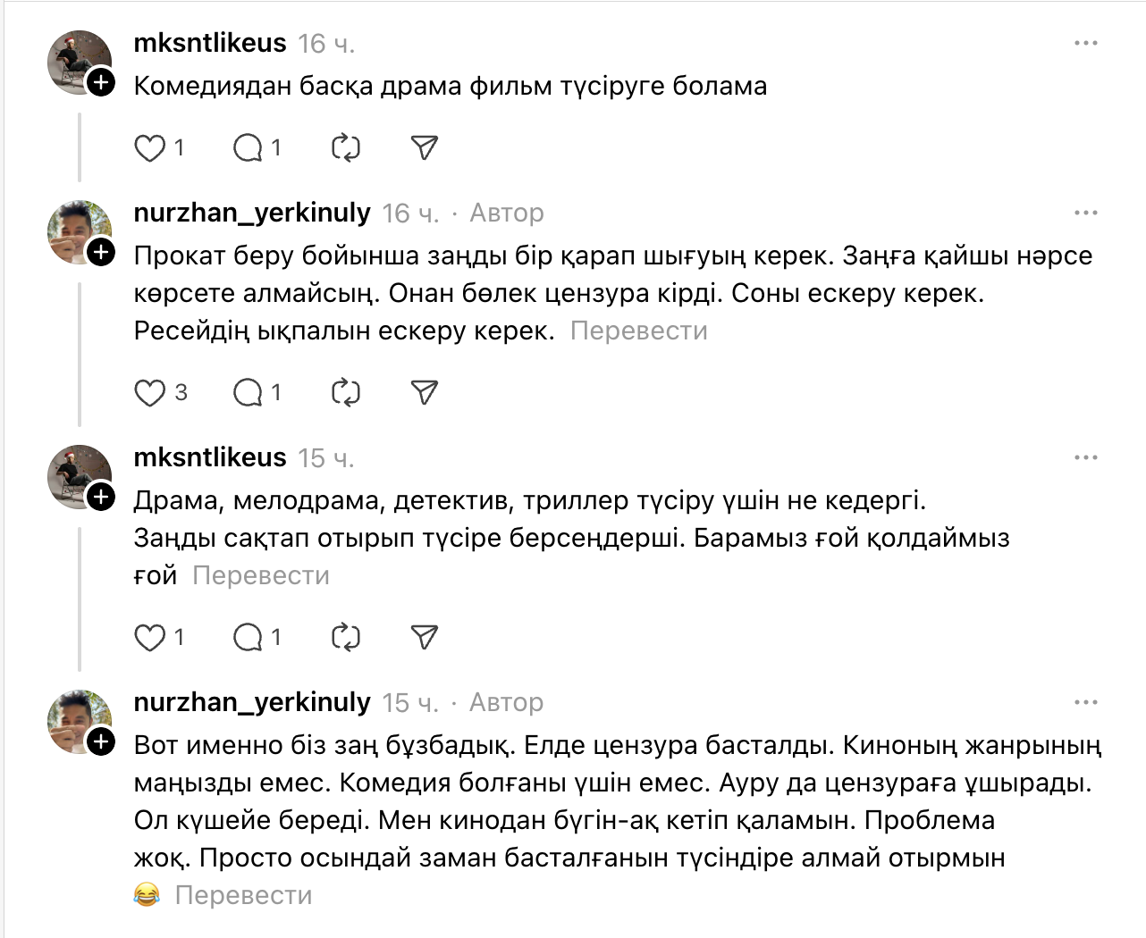The image size is (1146, 938).
Task: Open more options for mksntlikeus 15 ч. comment
Action: (x=1085, y=457)
